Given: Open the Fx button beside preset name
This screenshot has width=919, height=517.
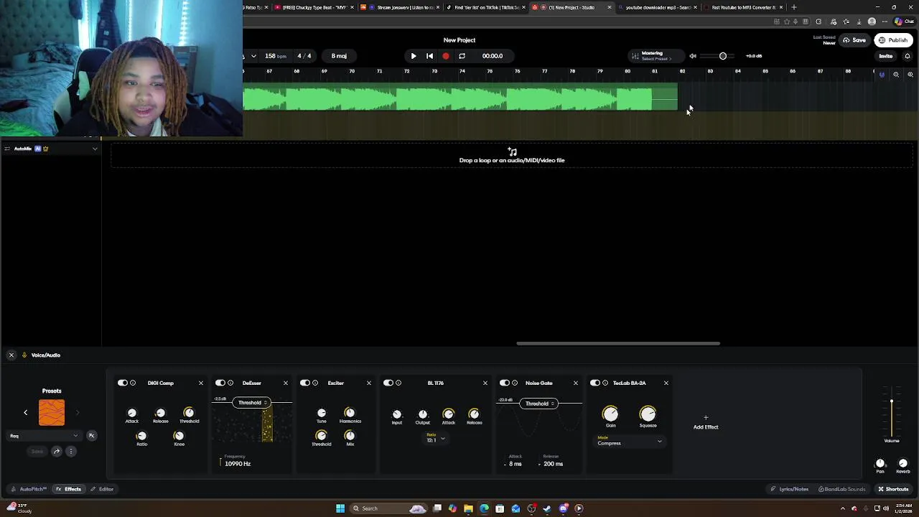Looking at the screenshot, I should coord(91,436).
